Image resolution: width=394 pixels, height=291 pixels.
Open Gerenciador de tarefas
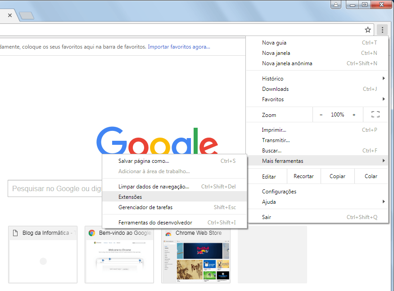pyautogui.click(x=175, y=207)
